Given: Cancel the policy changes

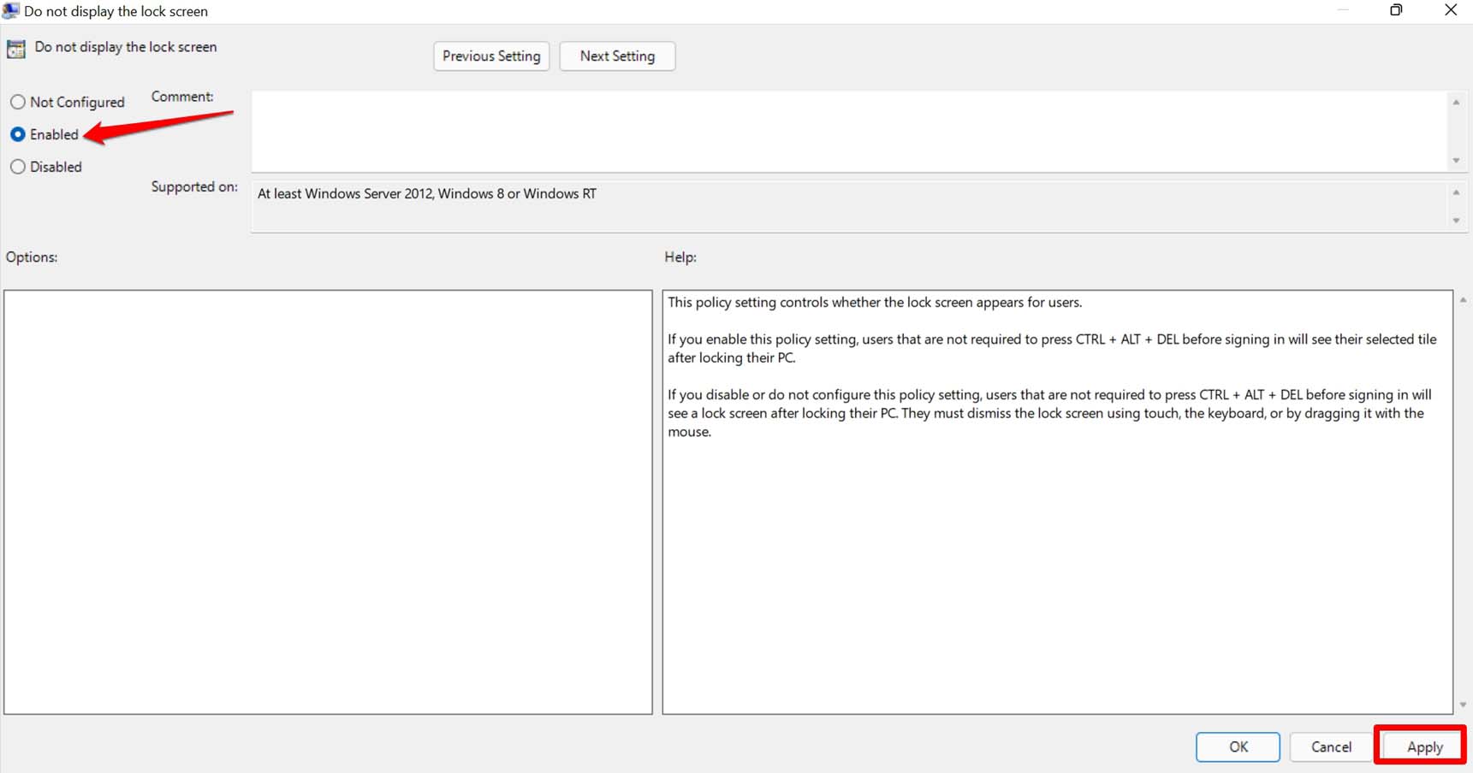Looking at the screenshot, I should click(x=1331, y=746).
